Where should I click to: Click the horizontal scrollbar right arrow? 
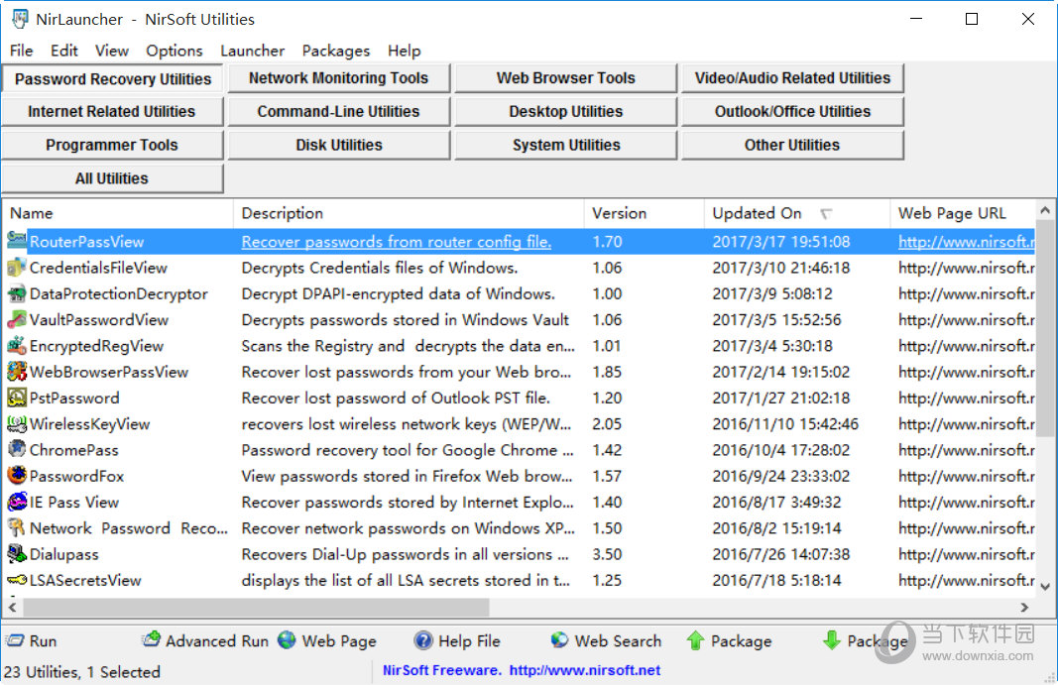point(1024,607)
